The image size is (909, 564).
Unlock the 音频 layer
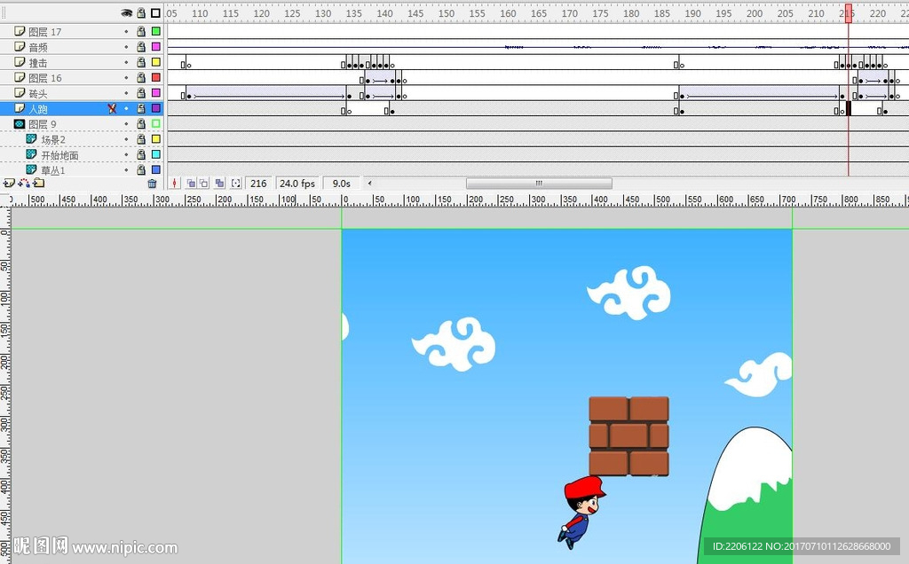coord(141,46)
